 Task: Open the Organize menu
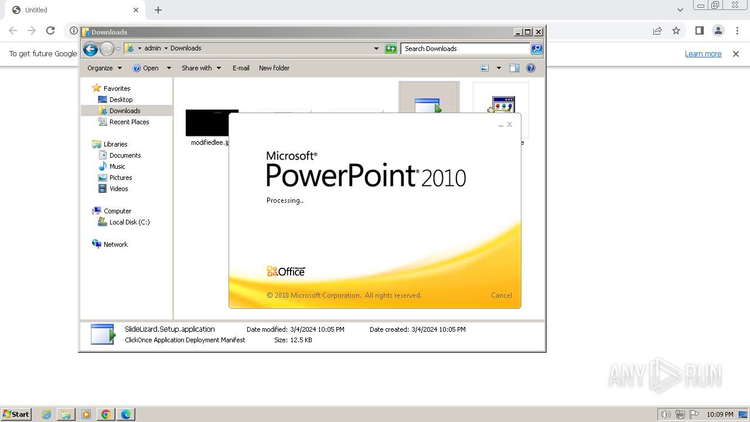104,68
